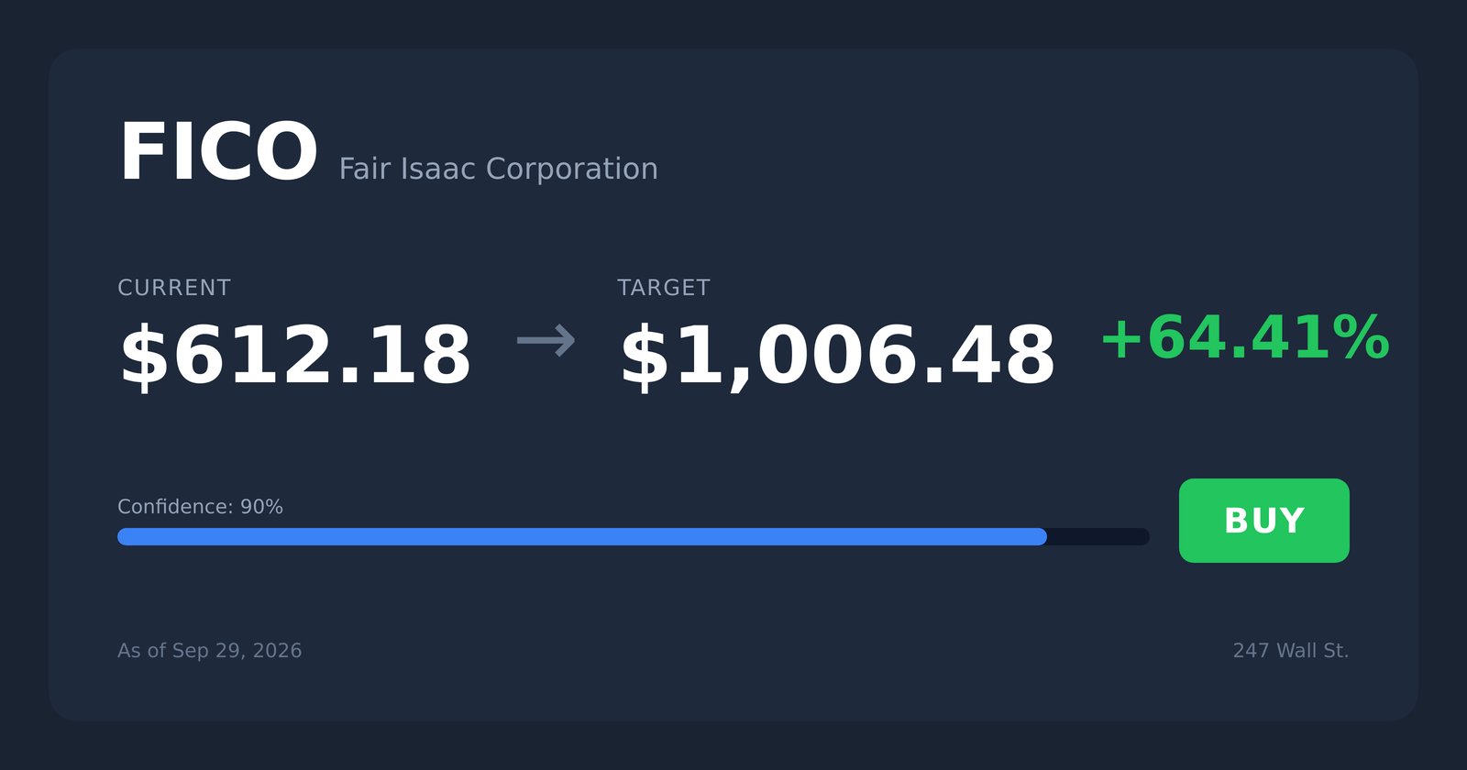1467x770 pixels.
Task: Open the Fair Isaac Corporation company name
Action: (x=498, y=169)
